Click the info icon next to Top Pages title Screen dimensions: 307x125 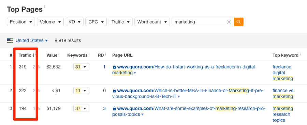point(44,7)
